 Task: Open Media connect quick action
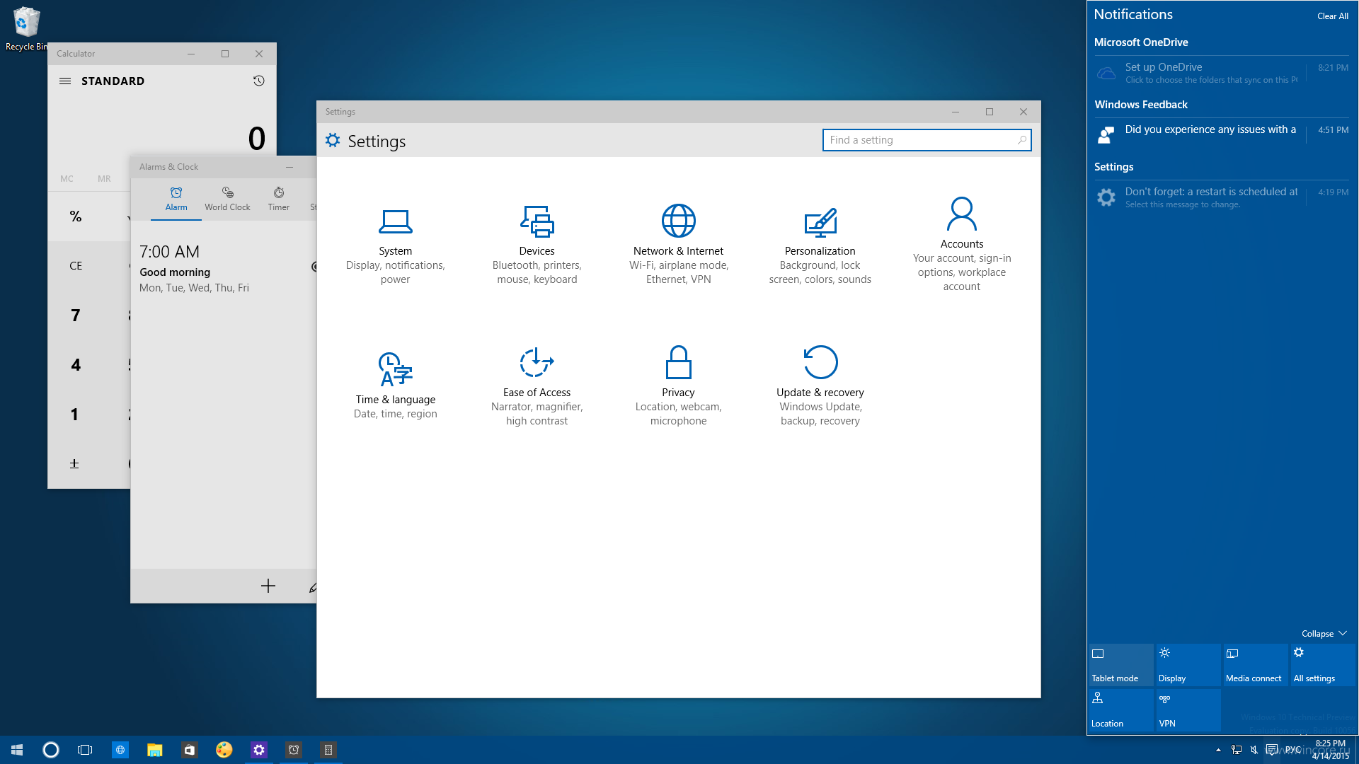tap(1255, 665)
